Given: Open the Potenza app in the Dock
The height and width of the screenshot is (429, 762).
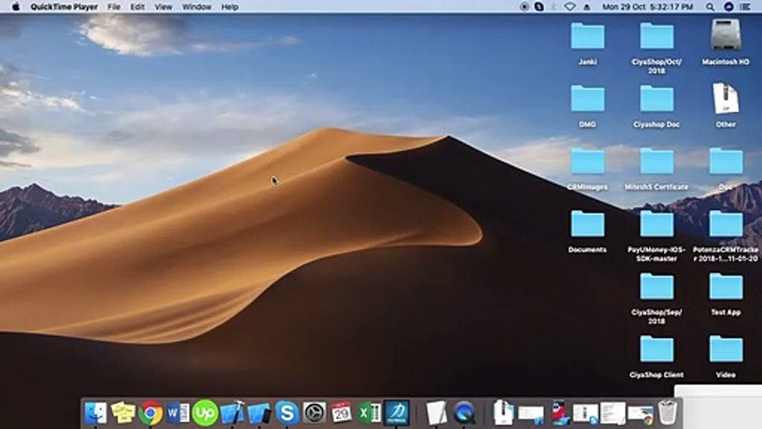Looking at the screenshot, I should click(396, 413).
